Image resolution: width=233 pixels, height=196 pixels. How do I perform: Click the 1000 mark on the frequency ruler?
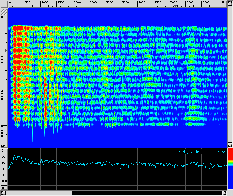44,3
